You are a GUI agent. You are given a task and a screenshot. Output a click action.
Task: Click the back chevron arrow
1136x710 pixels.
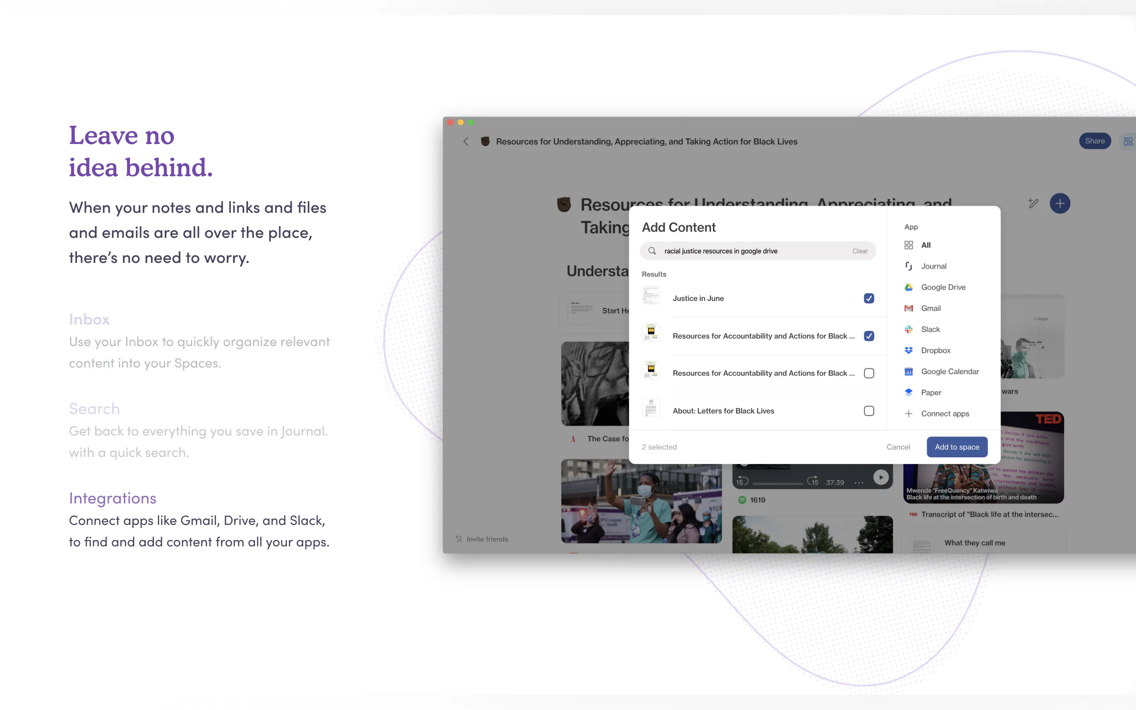coord(466,141)
